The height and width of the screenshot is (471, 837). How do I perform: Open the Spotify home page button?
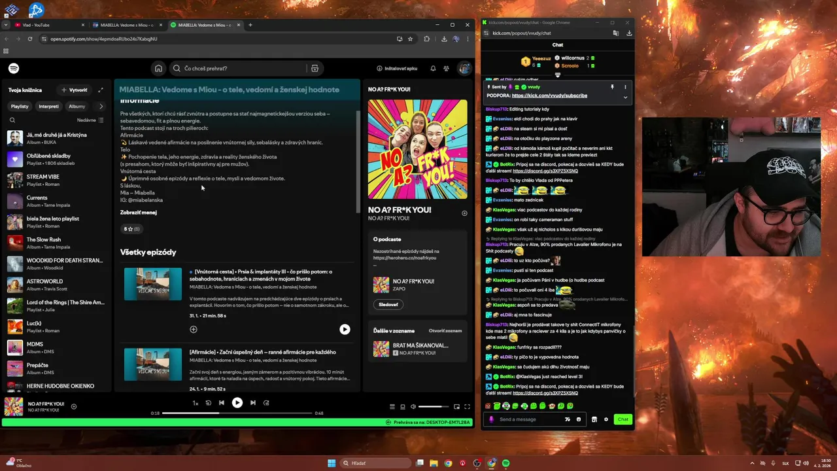(158, 68)
